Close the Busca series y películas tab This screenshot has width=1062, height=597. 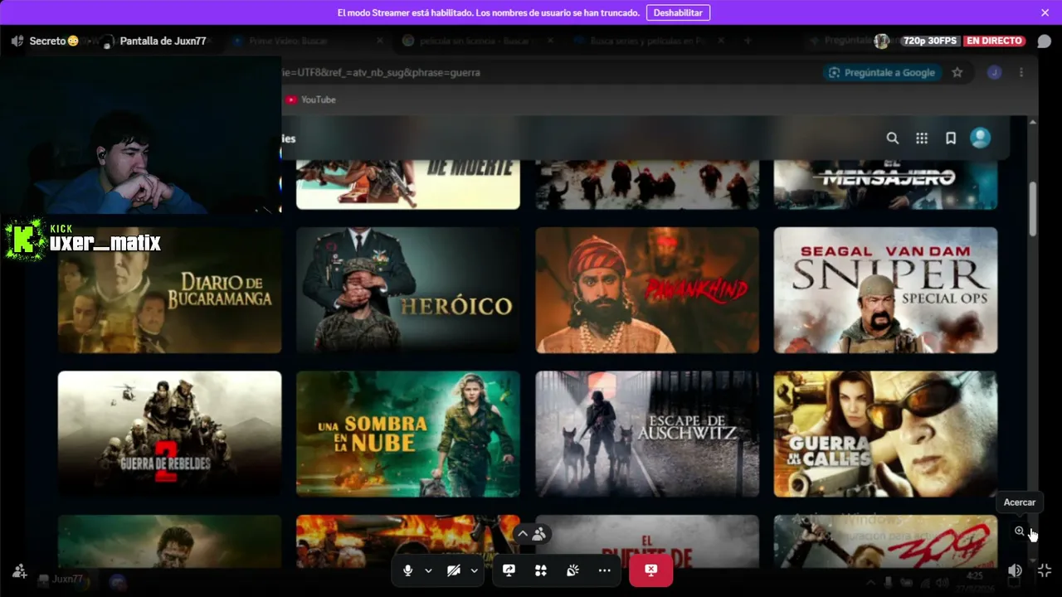point(720,41)
